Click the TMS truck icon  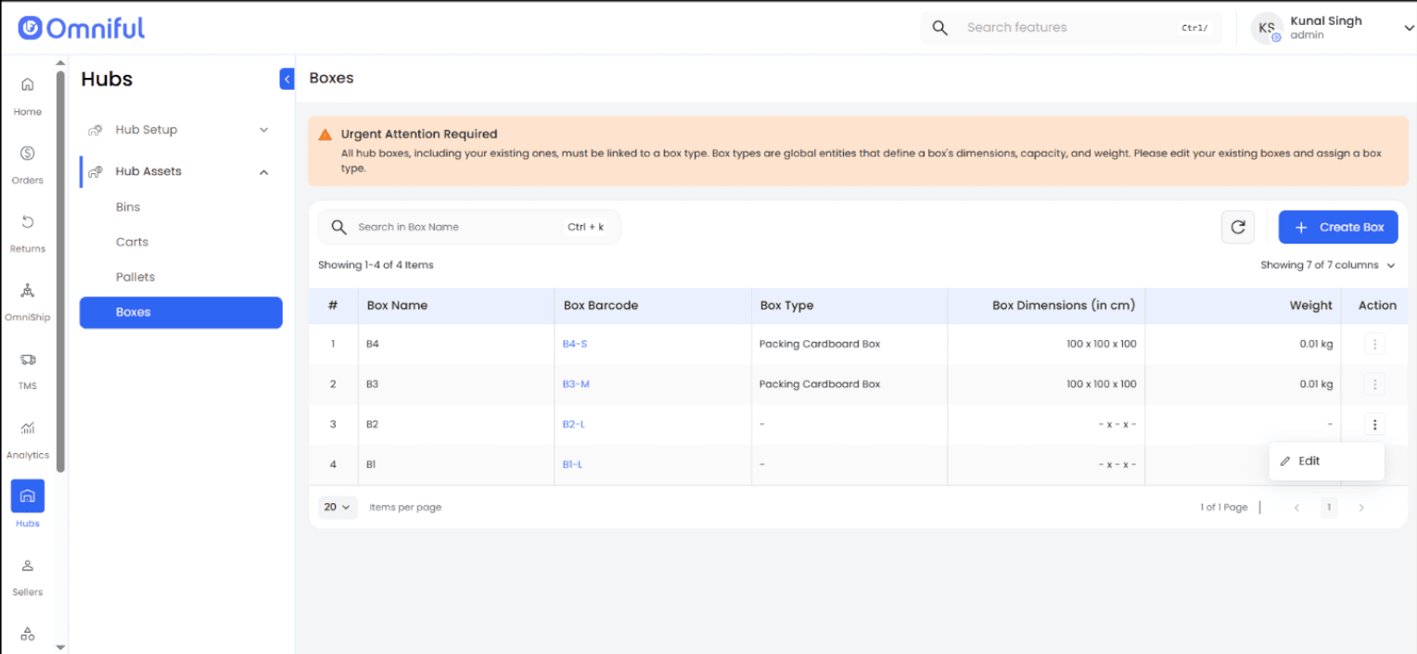pos(28,359)
